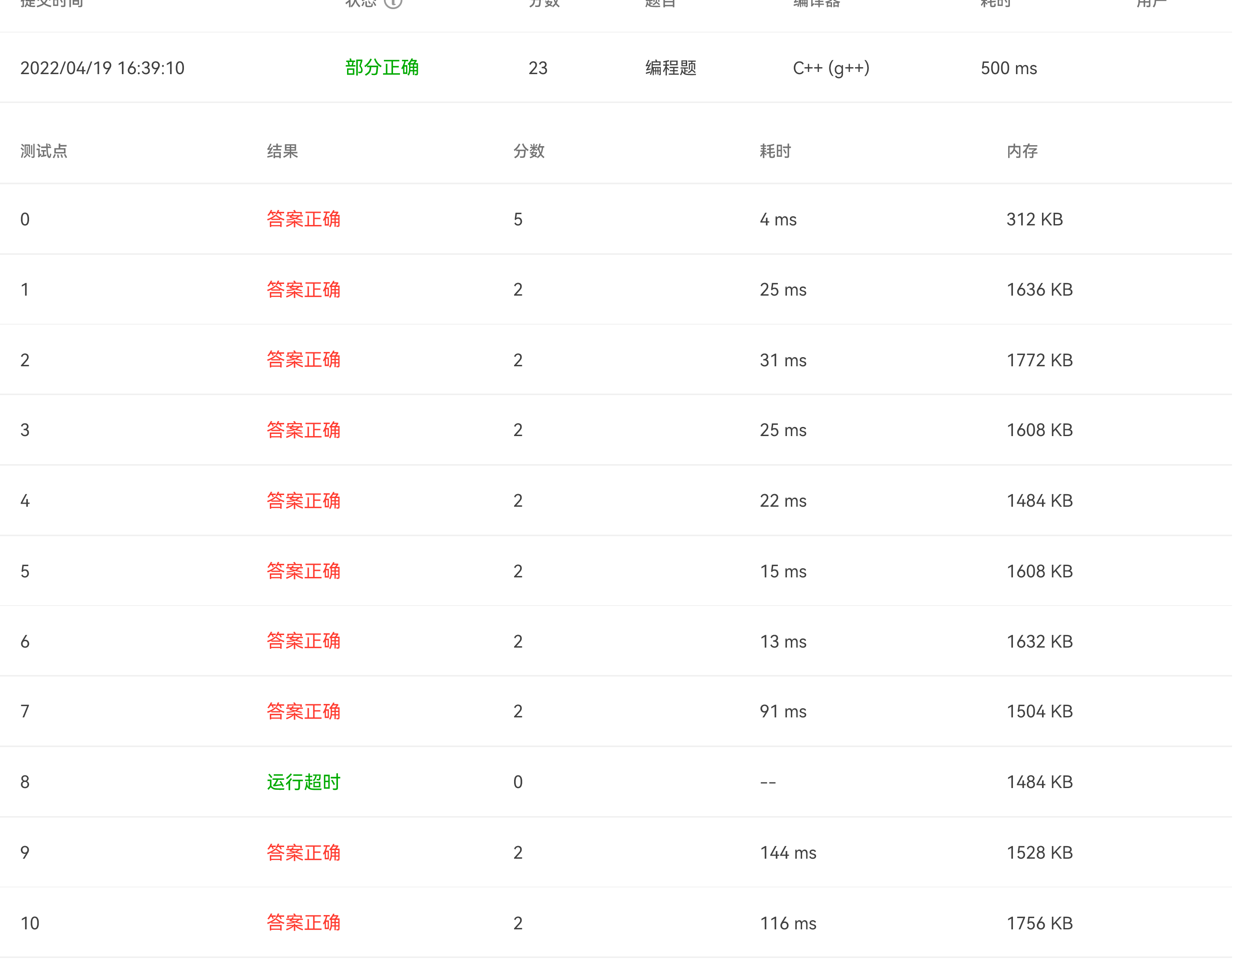Click 答案正确 result for test point 10
The image size is (1242, 961).
click(303, 923)
